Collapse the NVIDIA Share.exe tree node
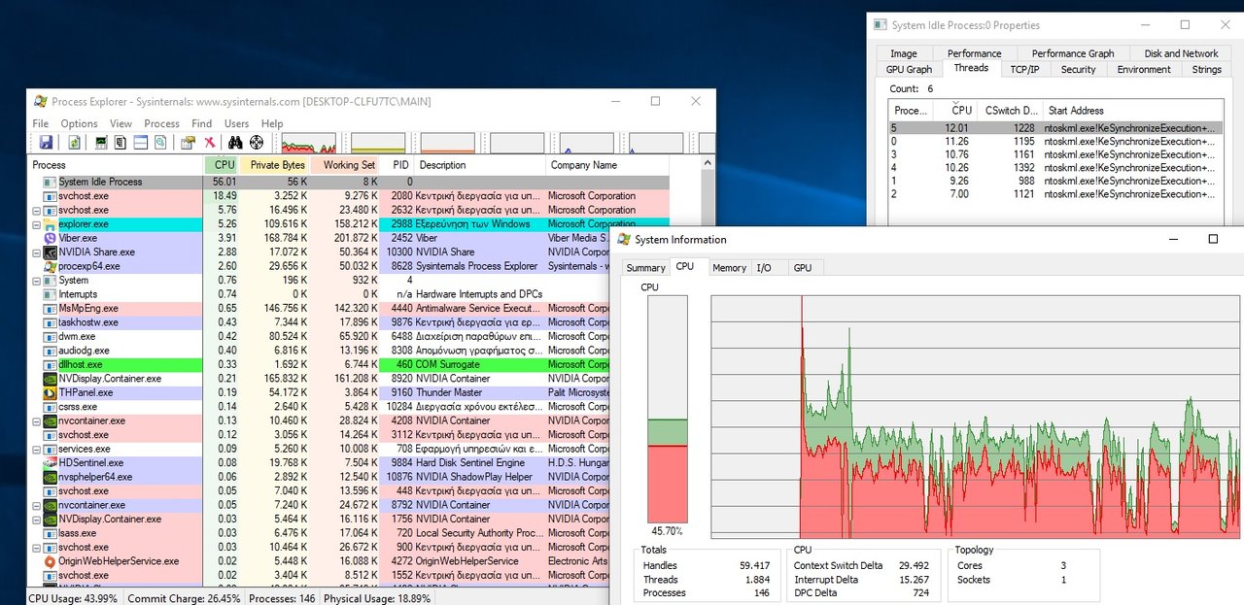The image size is (1244, 605). pyautogui.click(x=37, y=252)
